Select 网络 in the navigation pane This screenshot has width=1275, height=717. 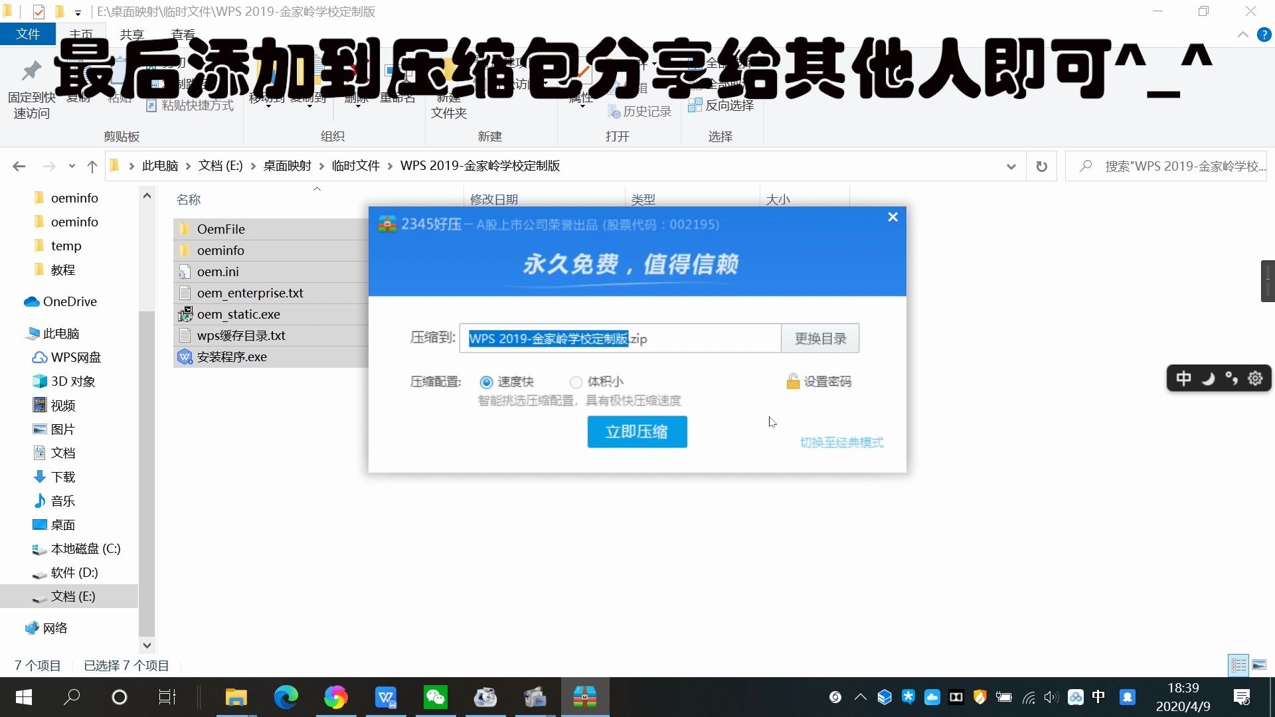55,629
